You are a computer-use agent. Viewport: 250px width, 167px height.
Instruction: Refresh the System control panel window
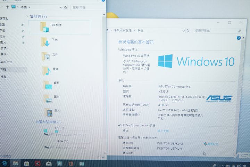188,31
